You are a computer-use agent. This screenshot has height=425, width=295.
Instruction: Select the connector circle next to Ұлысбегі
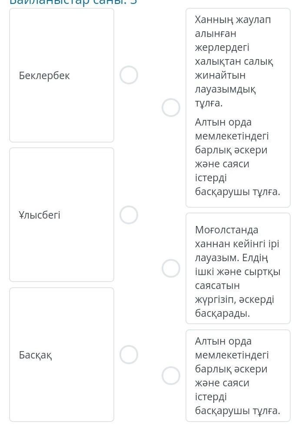coord(129,215)
